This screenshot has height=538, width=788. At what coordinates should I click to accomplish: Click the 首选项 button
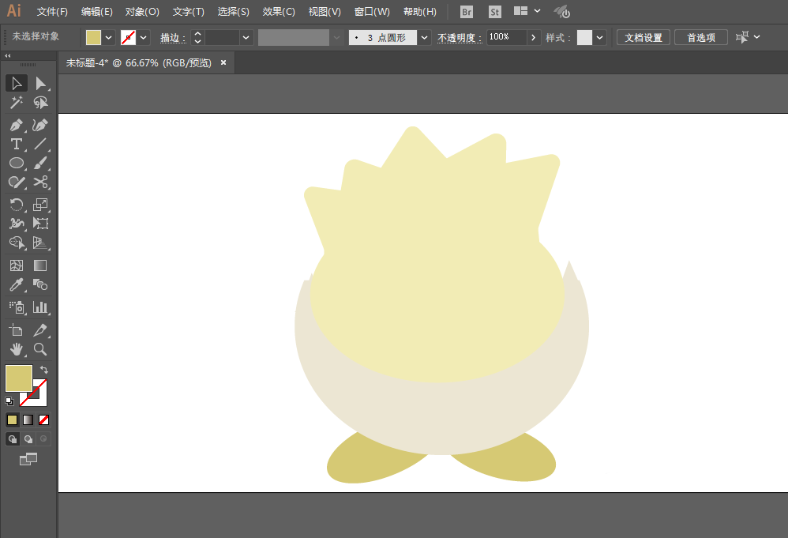(701, 38)
